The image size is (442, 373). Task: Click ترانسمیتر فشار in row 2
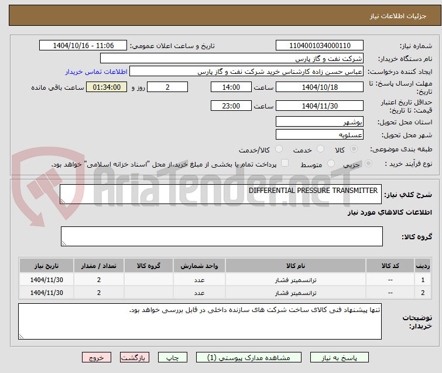click(296, 293)
